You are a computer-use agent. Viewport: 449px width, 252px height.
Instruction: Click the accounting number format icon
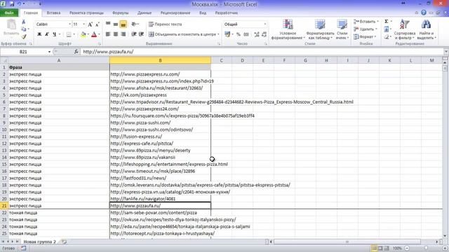pyautogui.click(x=227, y=34)
